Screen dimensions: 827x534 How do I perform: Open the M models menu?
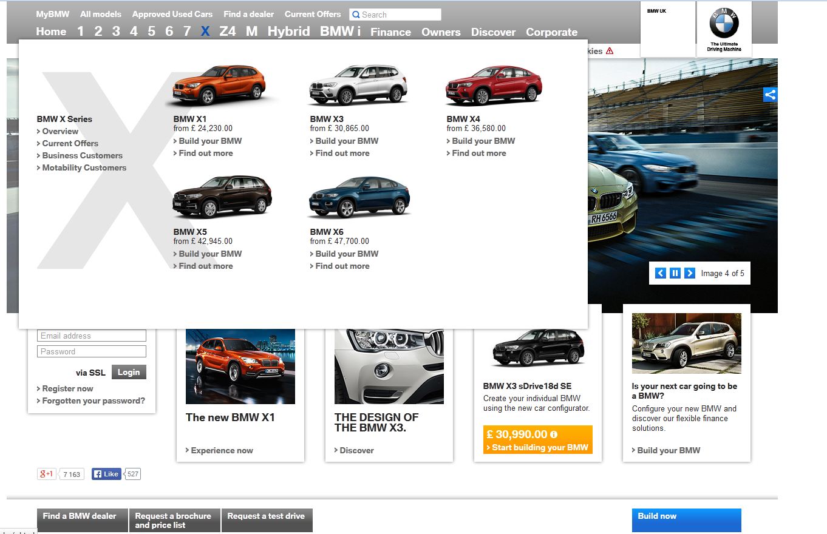(251, 31)
